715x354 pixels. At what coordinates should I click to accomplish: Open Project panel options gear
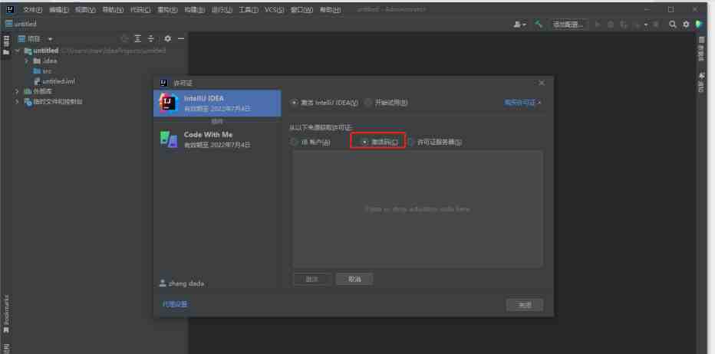pos(168,39)
